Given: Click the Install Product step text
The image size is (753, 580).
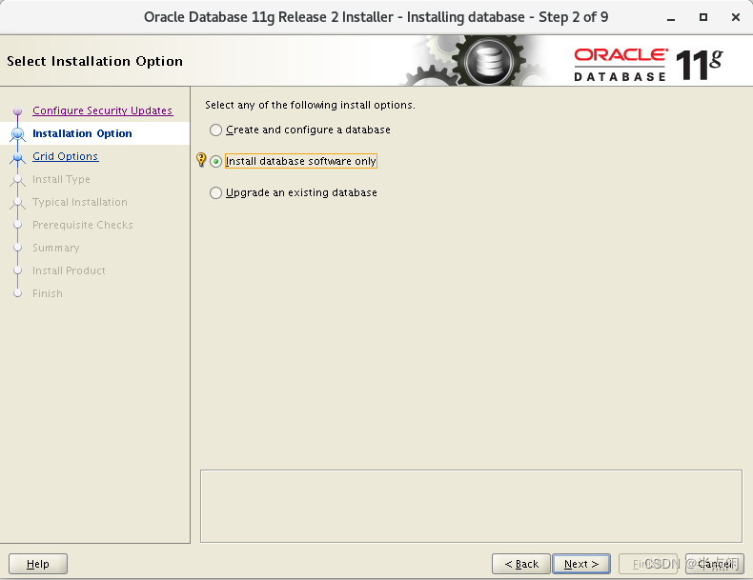Looking at the screenshot, I should point(69,270).
